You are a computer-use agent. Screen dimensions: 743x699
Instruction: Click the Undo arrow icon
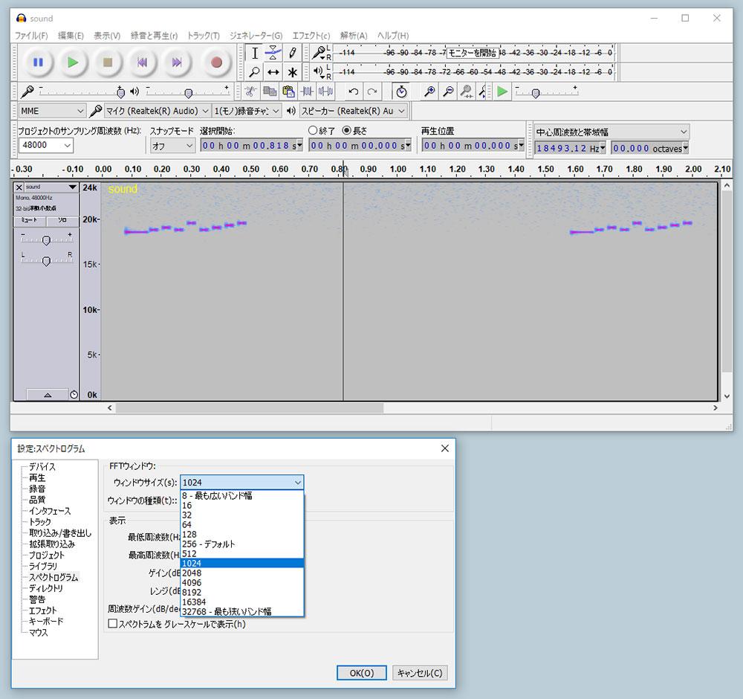[x=354, y=91]
